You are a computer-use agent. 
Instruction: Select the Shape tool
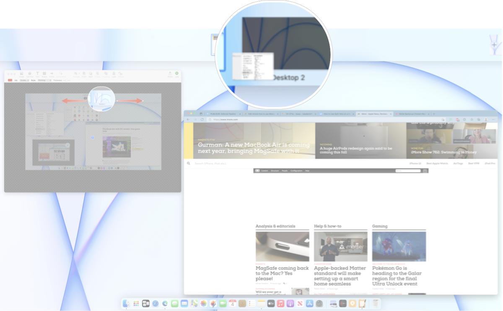(x=44, y=74)
